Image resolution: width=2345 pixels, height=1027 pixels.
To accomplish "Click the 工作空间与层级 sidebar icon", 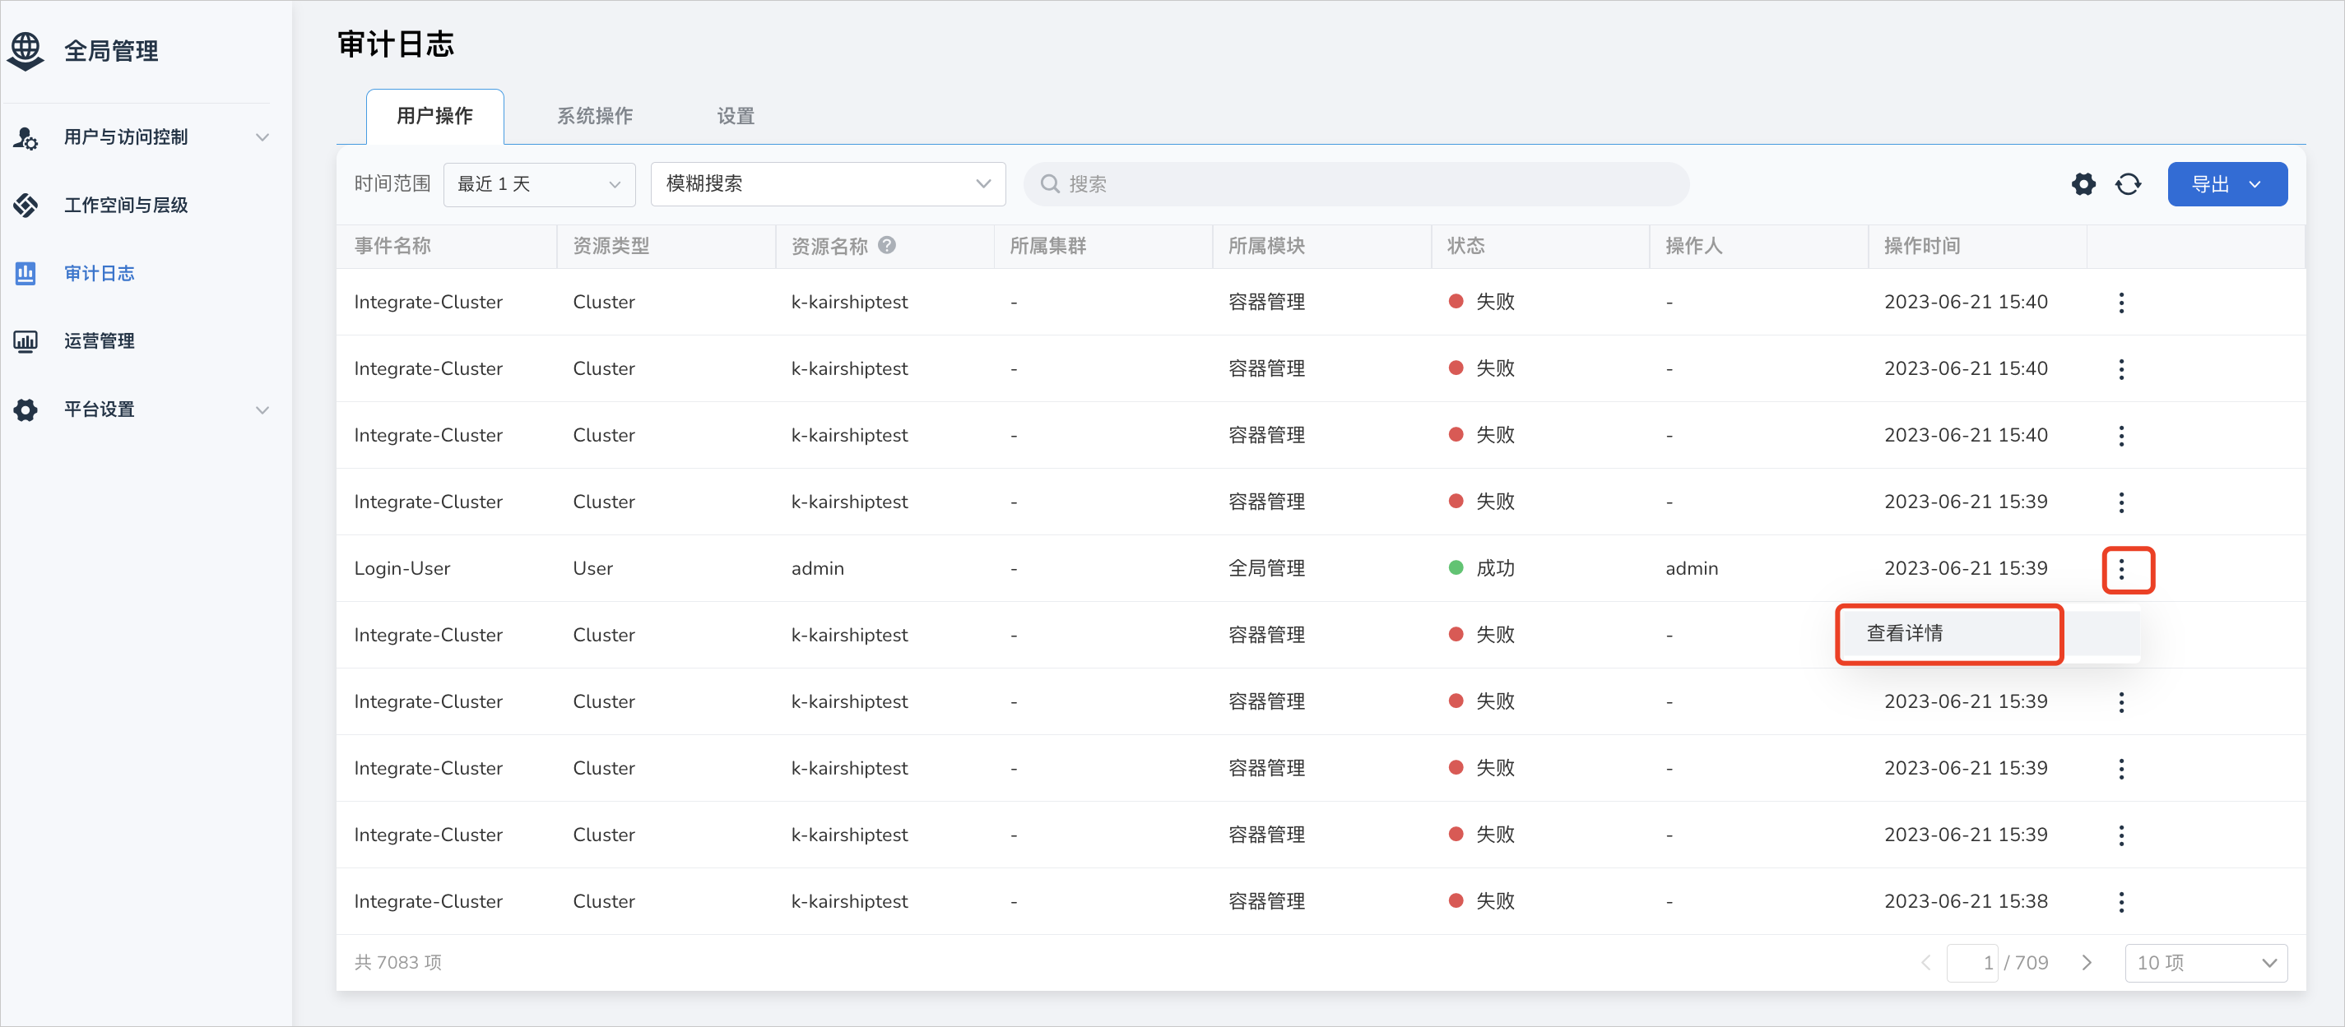I will [26, 206].
